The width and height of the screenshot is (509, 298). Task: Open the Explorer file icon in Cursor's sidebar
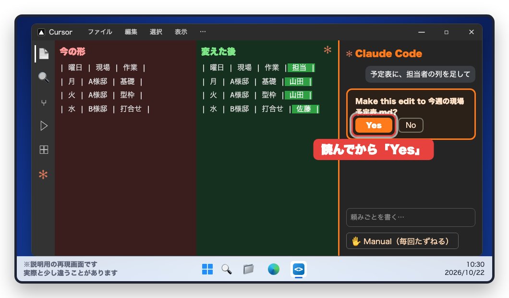pyautogui.click(x=44, y=53)
